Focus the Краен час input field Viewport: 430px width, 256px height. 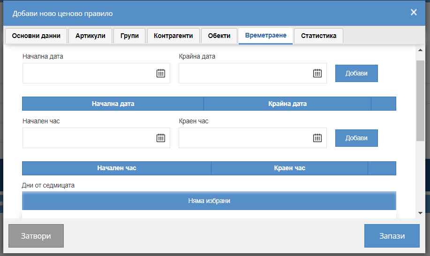click(253, 138)
